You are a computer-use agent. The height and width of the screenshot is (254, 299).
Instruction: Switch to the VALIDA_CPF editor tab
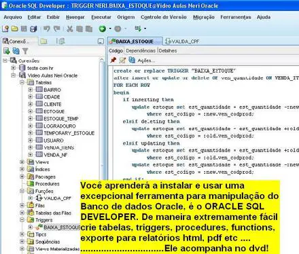click(182, 41)
